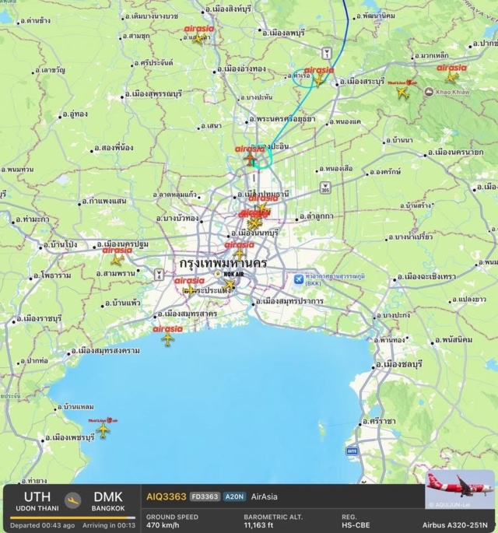
Task: Select the AirAsia plane near พระประแดง
Action: (189, 291)
